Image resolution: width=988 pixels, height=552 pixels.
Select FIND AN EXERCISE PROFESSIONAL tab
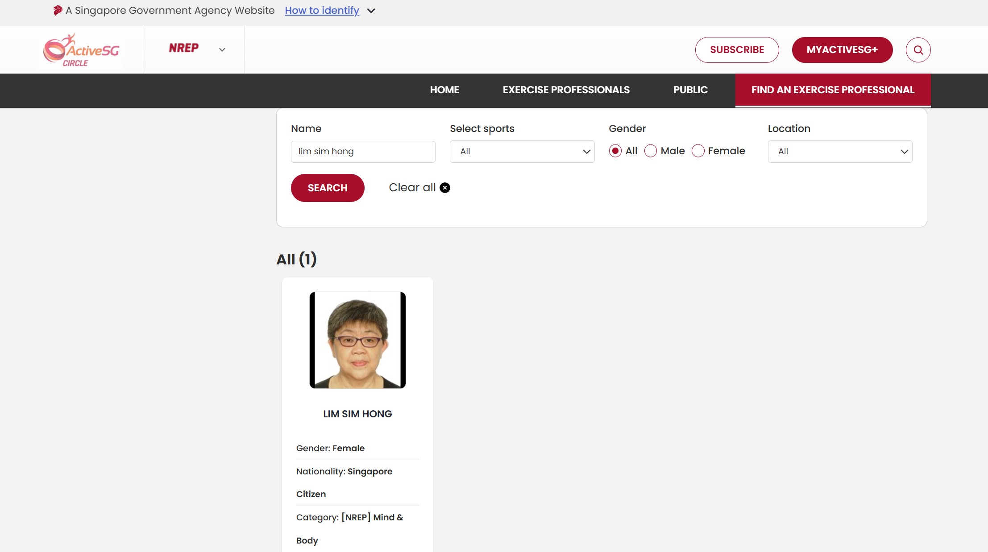coord(833,90)
